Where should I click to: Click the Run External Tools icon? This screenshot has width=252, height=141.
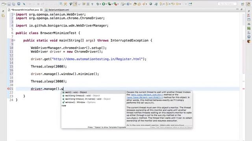coord(115,4)
